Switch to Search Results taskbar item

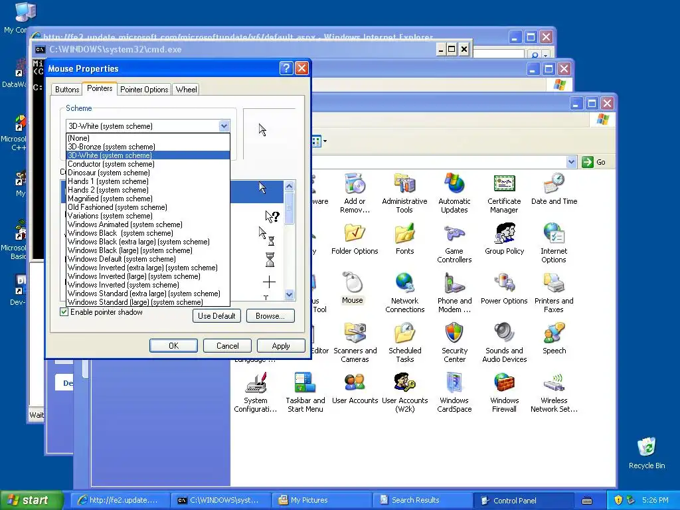pos(422,500)
